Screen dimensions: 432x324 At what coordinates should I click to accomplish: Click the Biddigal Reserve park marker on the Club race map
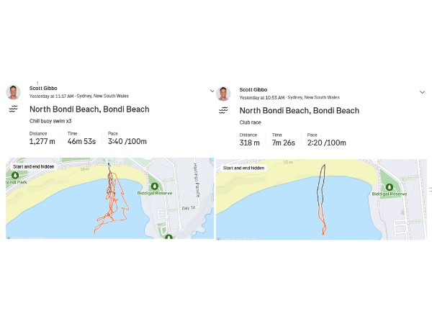(387, 184)
